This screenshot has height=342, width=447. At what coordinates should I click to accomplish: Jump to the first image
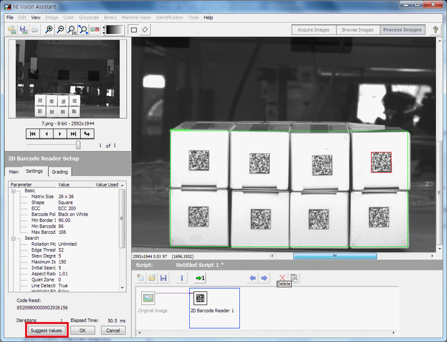[x=33, y=134]
